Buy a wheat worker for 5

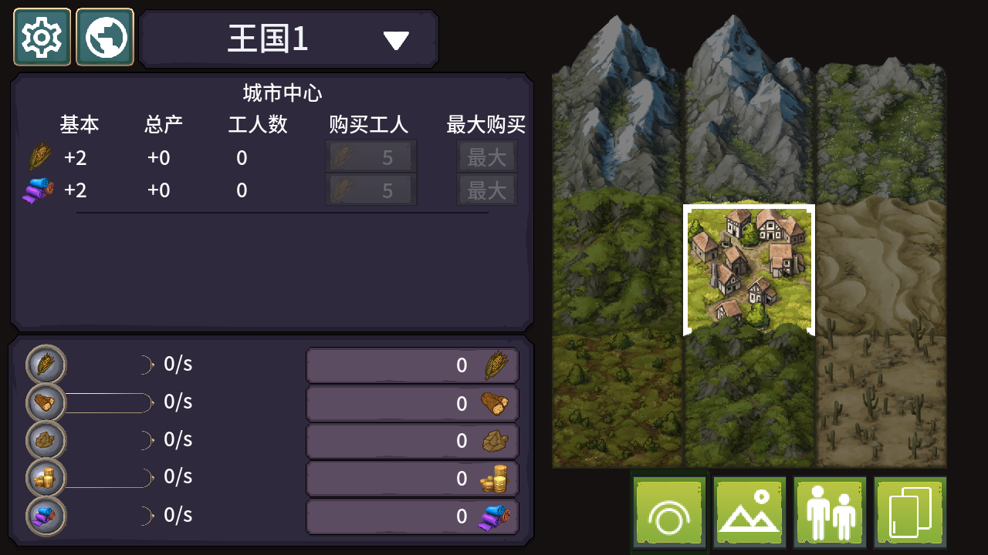[x=371, y=157]
